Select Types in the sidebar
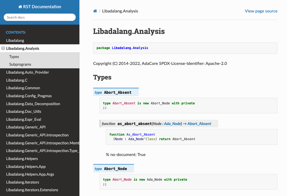This screenshot has width=287, height=196. tap(14, 56)
